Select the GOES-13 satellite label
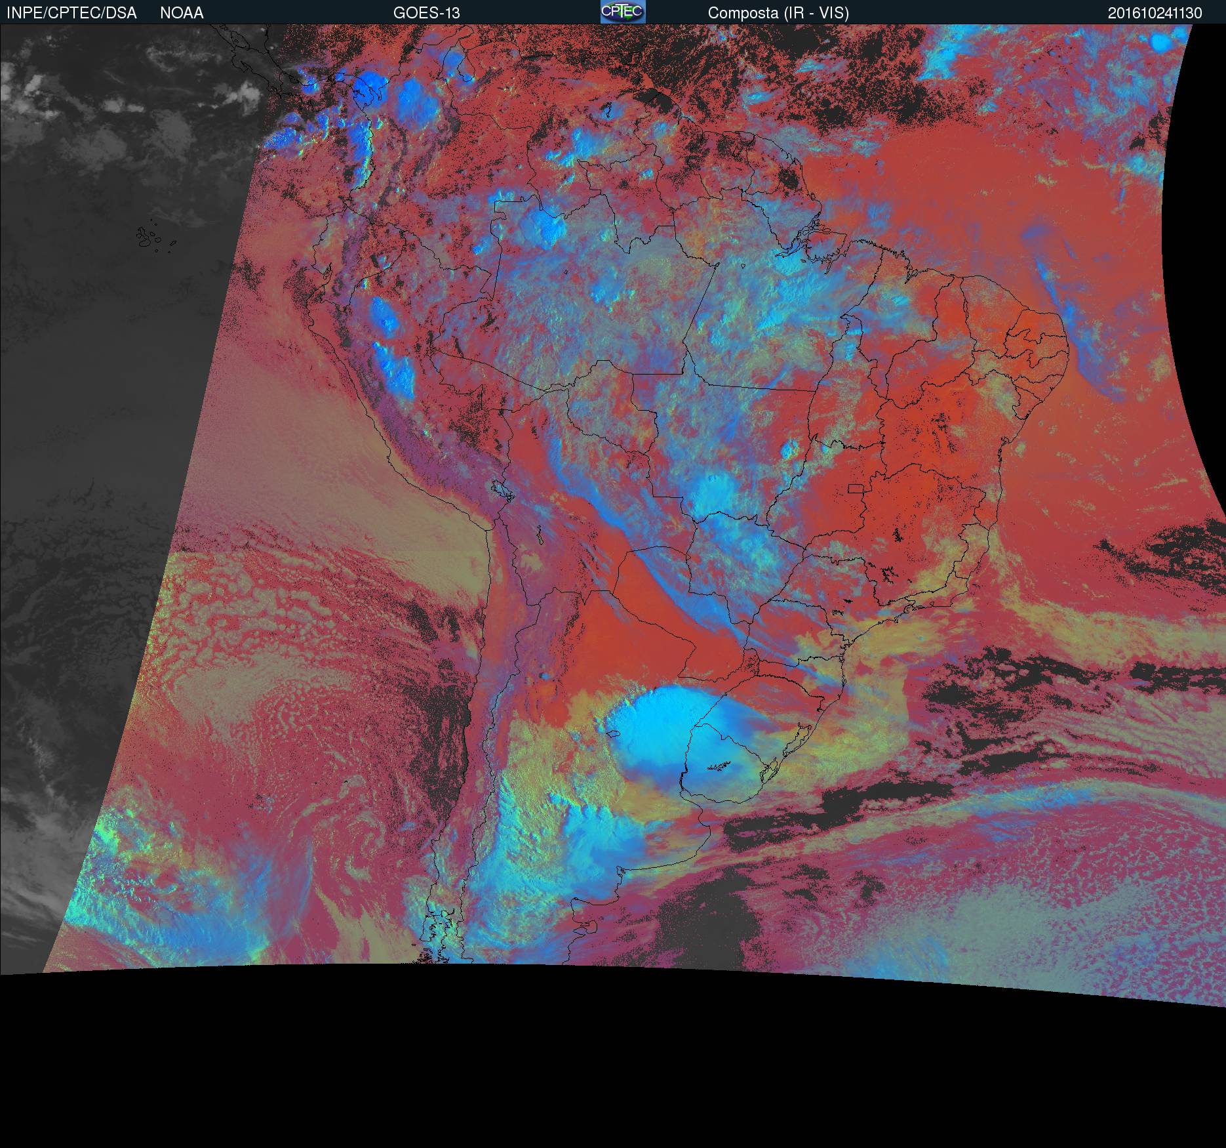1226x1148 pixels. coord(426,13)
